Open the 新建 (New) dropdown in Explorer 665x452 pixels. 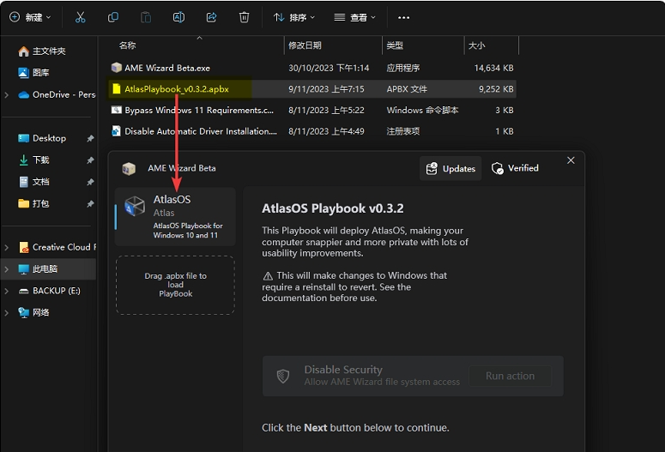pyautogui.click(x=30, y=17)
